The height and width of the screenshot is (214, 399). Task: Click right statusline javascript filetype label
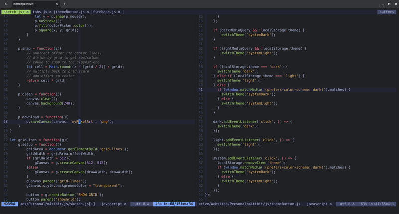pyautogui.click(x=317, y=204)
